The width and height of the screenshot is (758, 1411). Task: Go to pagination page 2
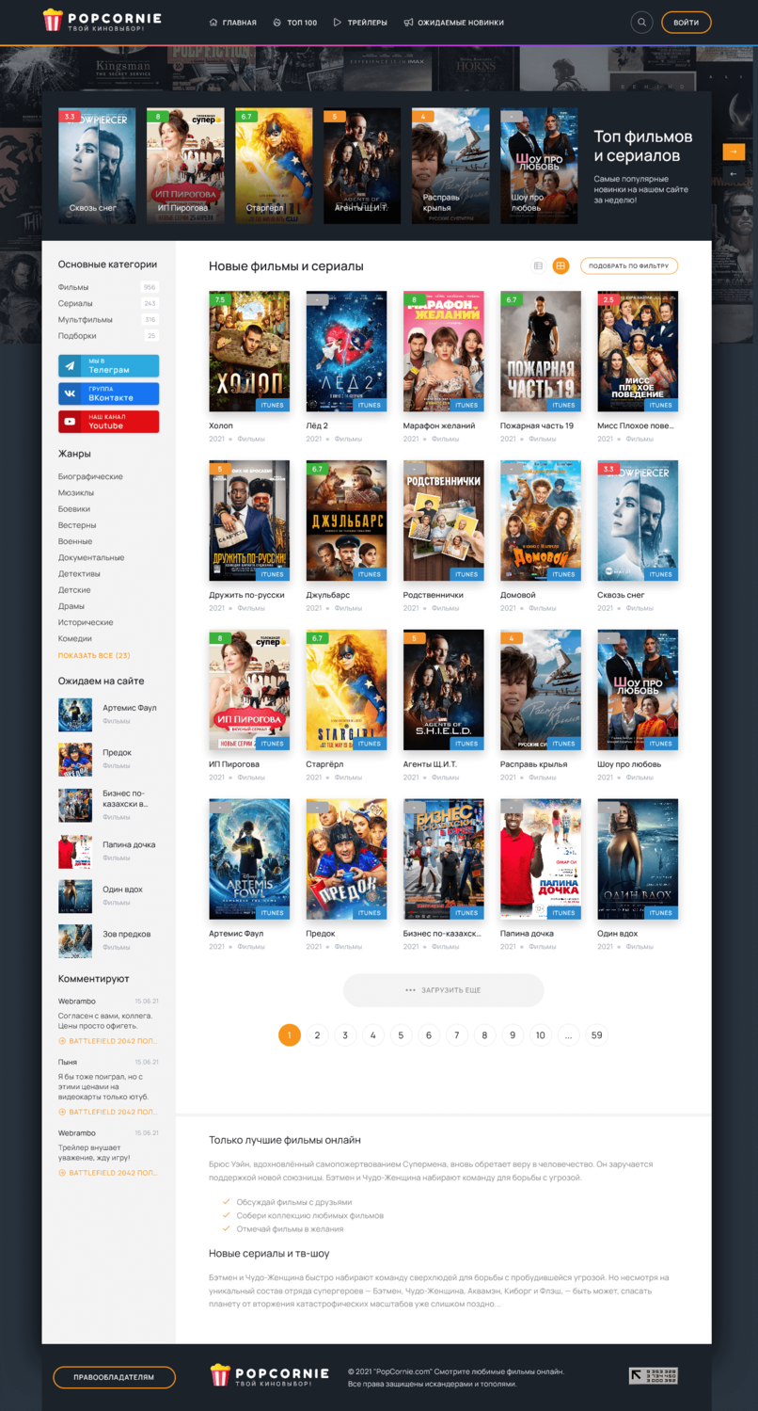[317, 1035]
